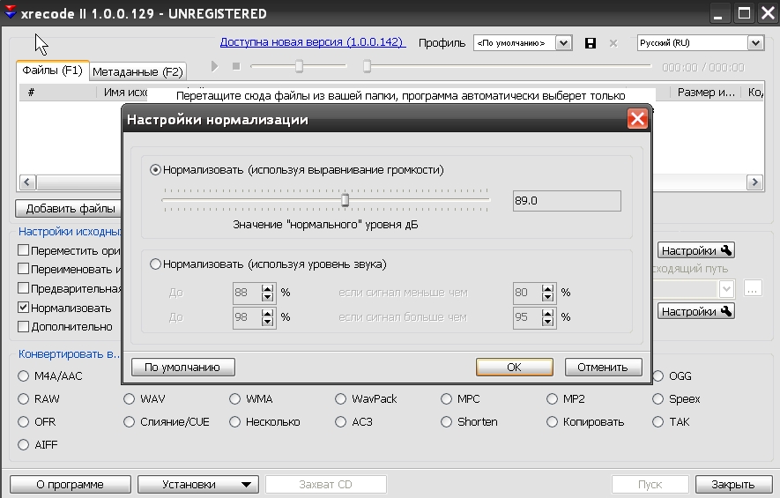Toggle the Нормализовать checkbox

pos(23,308)
